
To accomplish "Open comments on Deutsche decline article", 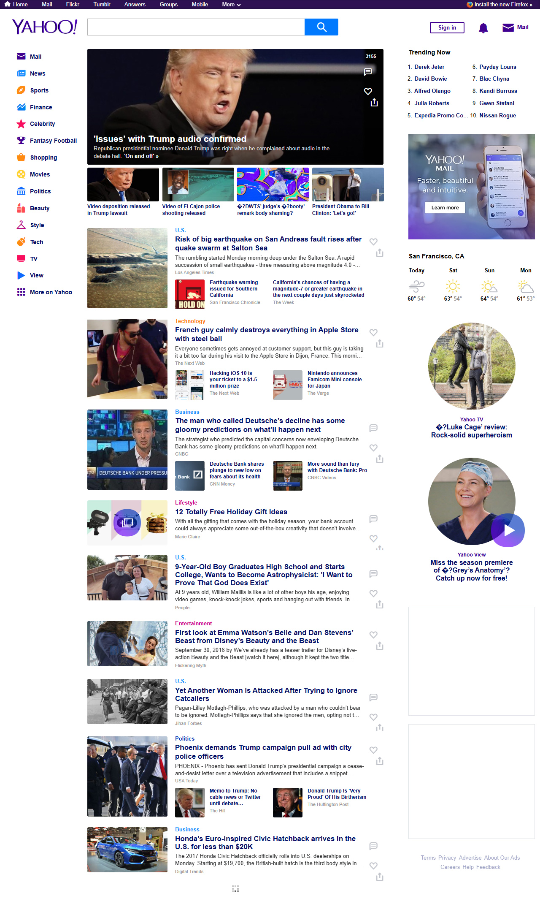I will [x=373, y=428].
